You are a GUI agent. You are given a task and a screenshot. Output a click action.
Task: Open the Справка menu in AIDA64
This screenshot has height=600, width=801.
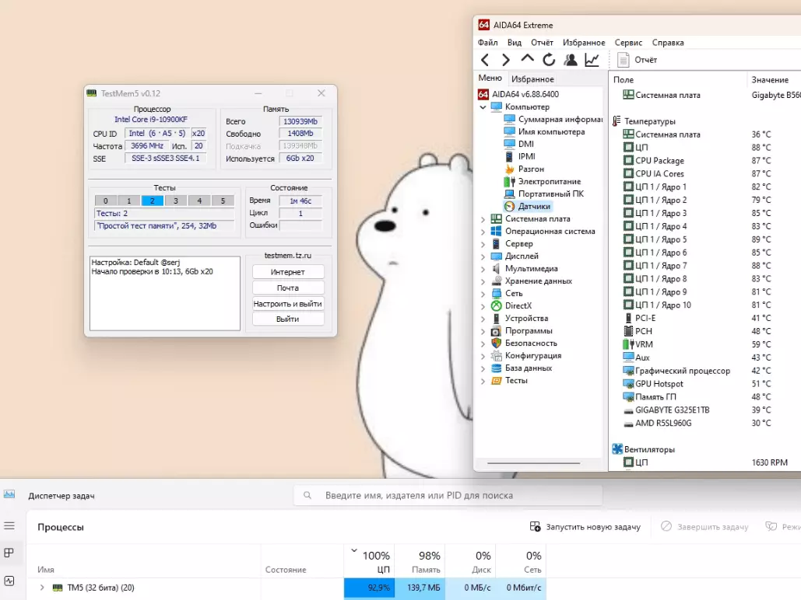click(668, 42)
